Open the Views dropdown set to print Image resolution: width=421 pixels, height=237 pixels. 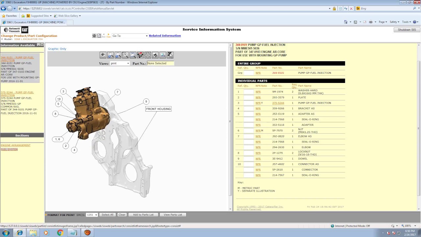[120, 63]
